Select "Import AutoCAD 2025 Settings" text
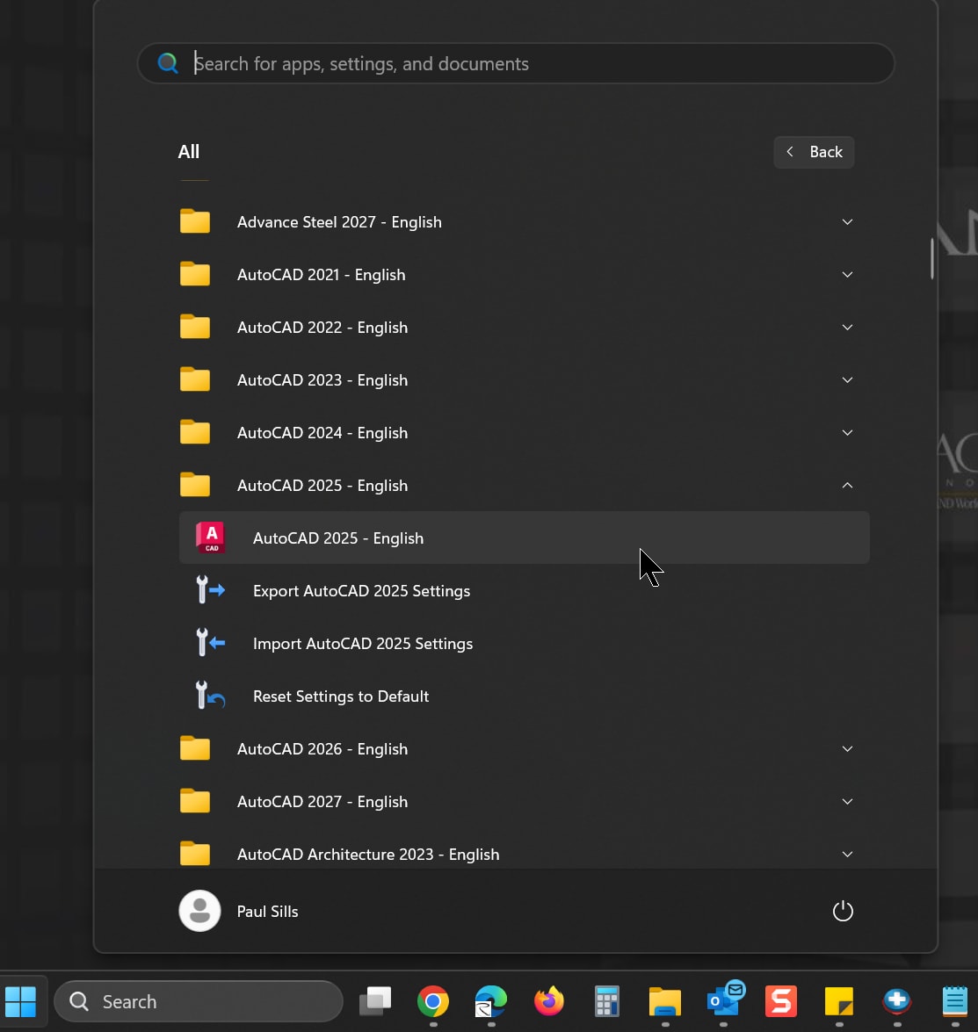The height and width of the screenshot is (1032, 978). (363, 644)
